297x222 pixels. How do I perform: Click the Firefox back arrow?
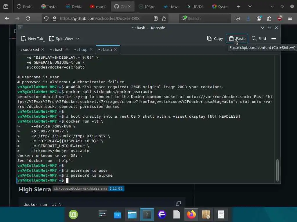pyautogui.click(x=7, y=18)
